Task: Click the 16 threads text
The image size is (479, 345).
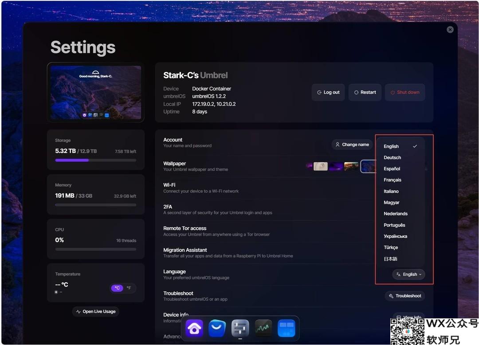Action: coord(126,241)
